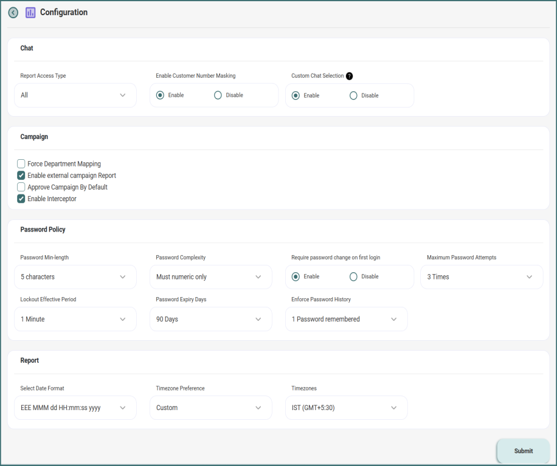The width and height of the screenshot is (557, 466).
Task: Click the Submit button
Action: (523, 451)
